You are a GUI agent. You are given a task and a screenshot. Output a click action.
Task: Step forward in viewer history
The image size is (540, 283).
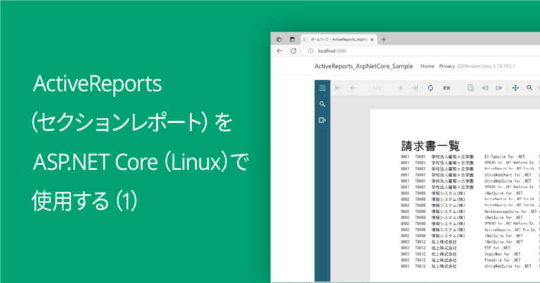pos(499,88)
